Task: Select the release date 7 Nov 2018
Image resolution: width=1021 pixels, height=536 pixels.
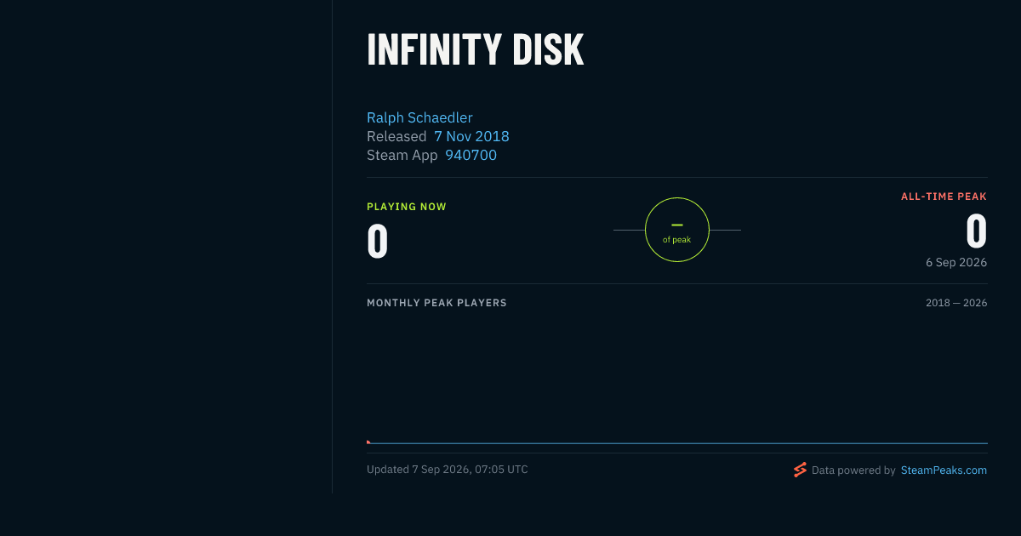Action: [471, 136]
